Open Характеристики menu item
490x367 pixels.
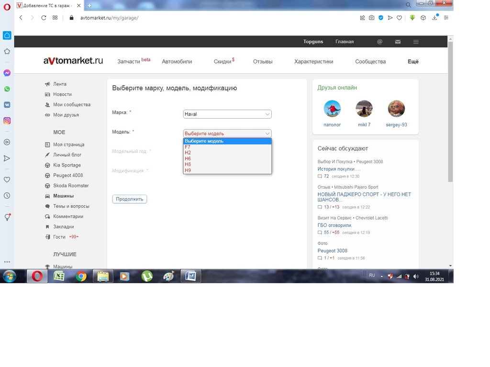click(x=313, y=62)
